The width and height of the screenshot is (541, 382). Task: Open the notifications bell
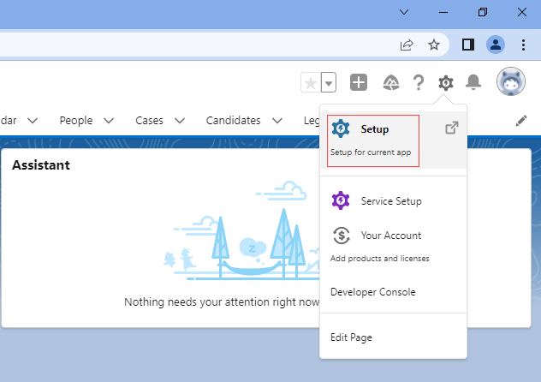[x=473, y=82]
